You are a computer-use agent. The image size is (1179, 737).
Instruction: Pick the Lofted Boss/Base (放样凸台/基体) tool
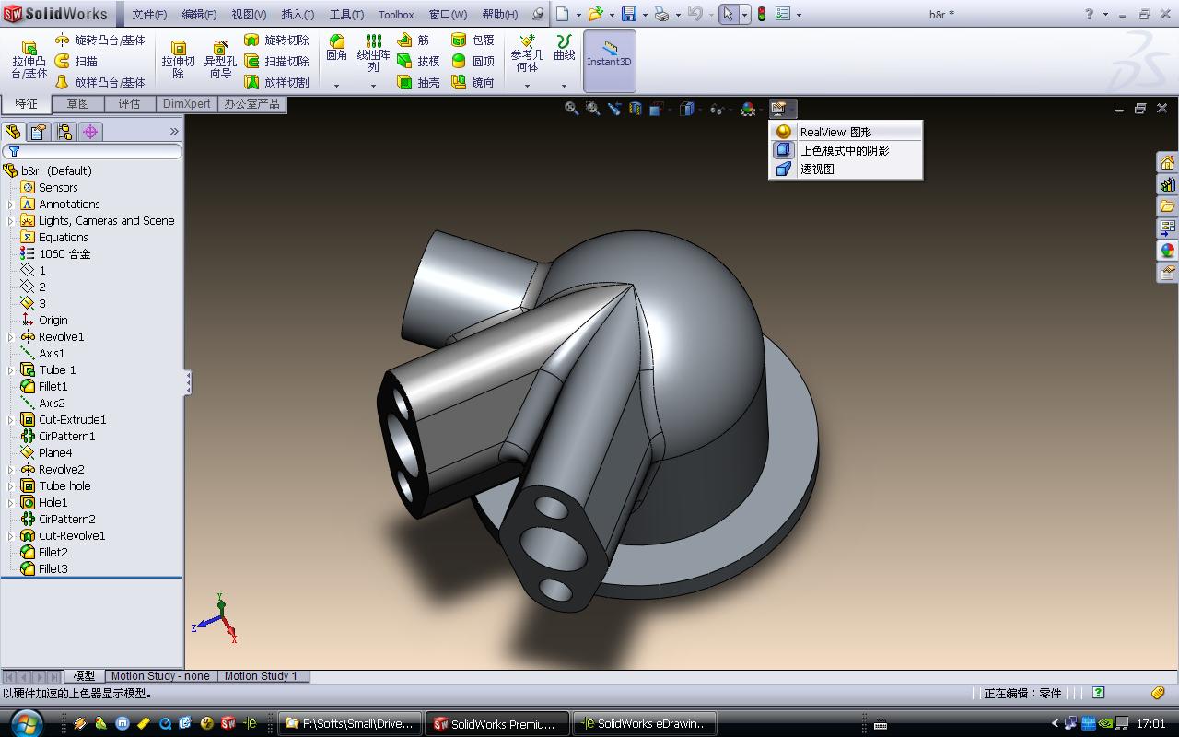point(99,82)
